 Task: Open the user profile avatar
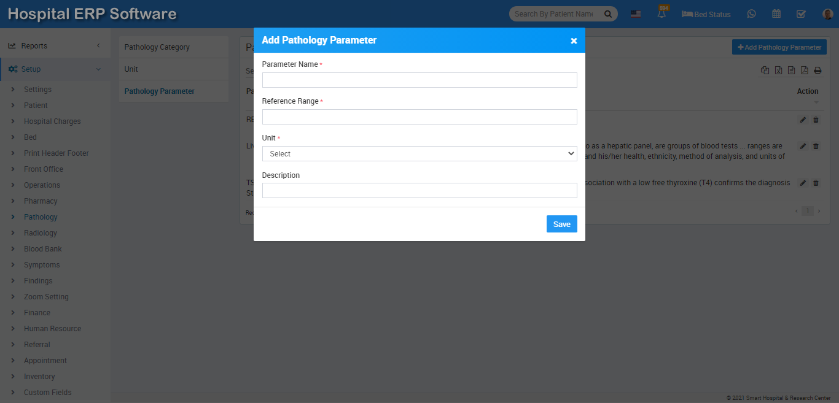click(x=827, y=13)
